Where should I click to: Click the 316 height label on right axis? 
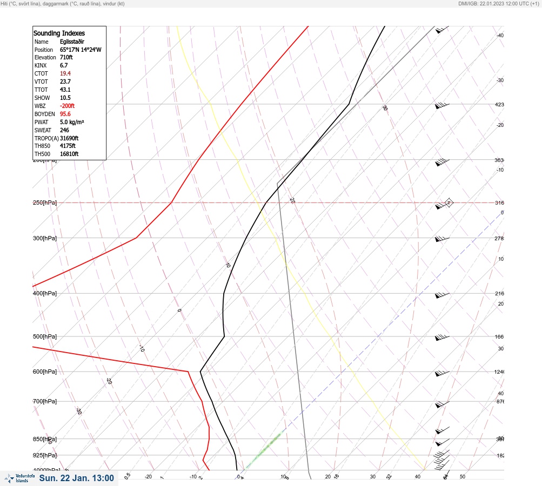tap(499, 202)
